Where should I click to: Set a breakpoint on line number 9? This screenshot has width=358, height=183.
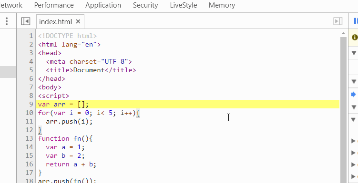click(31, 104)
